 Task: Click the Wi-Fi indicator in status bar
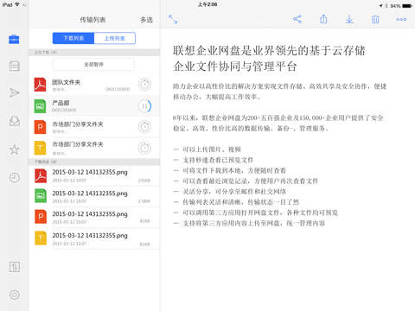pos(17,4)
